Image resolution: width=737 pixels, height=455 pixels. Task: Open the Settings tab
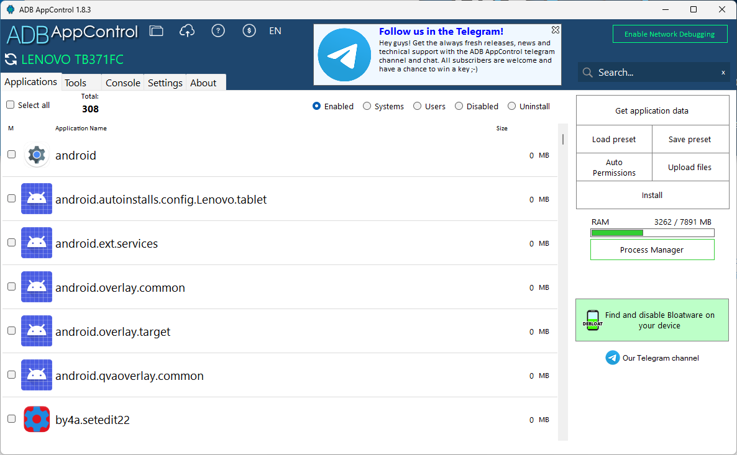(165, 83)
